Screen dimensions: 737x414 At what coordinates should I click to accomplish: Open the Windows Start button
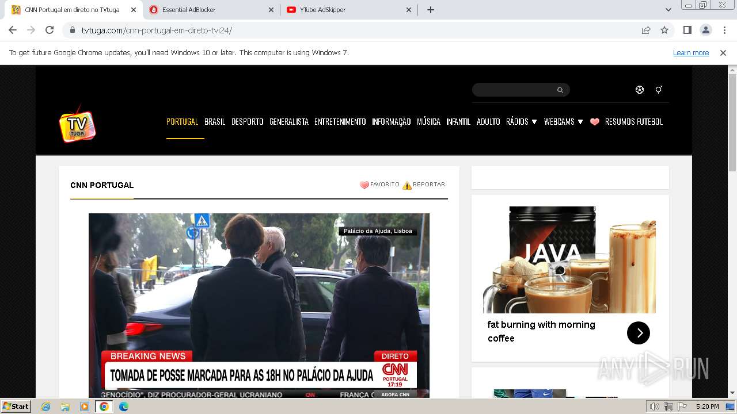[x=16, y=406]
